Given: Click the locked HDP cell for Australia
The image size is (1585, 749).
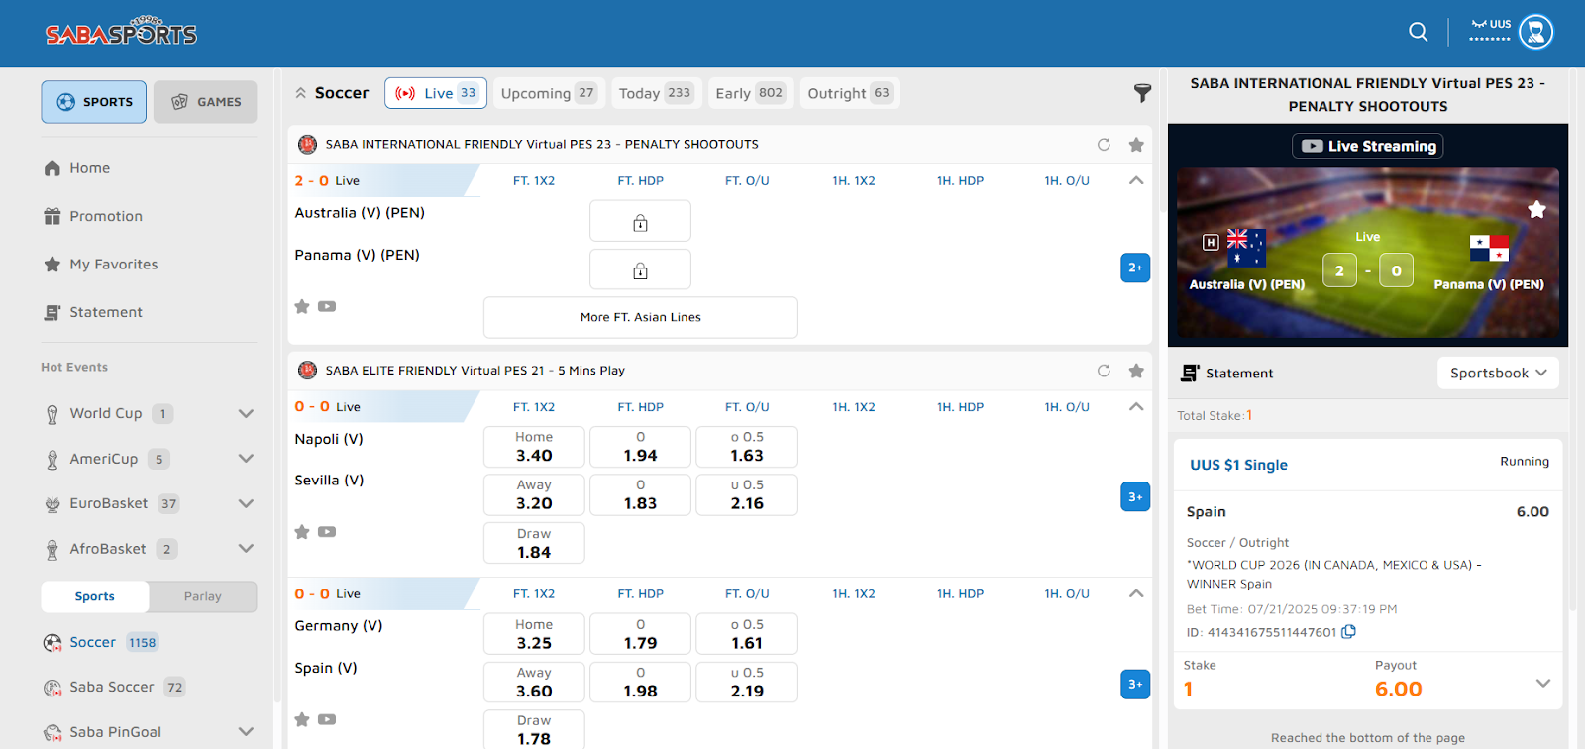Looking at the screenshot, I should pyautogui.click(x=640, y=221).
